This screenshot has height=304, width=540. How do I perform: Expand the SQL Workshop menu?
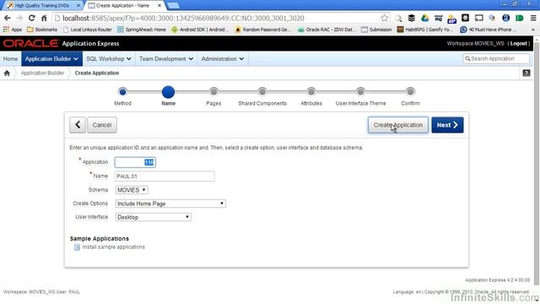[x=109, y=59]
